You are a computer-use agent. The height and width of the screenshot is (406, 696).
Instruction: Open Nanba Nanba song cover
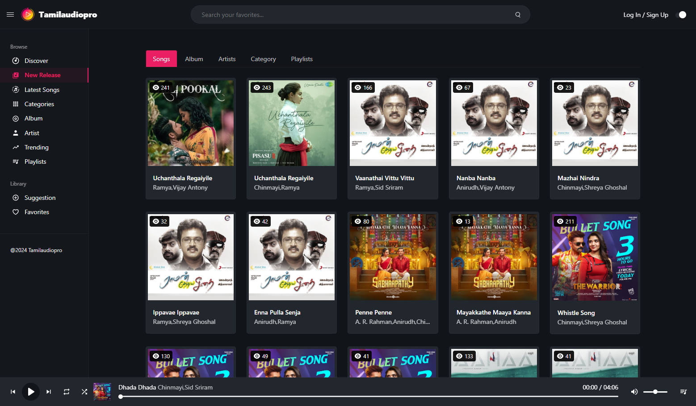click(x=494, y=123)
